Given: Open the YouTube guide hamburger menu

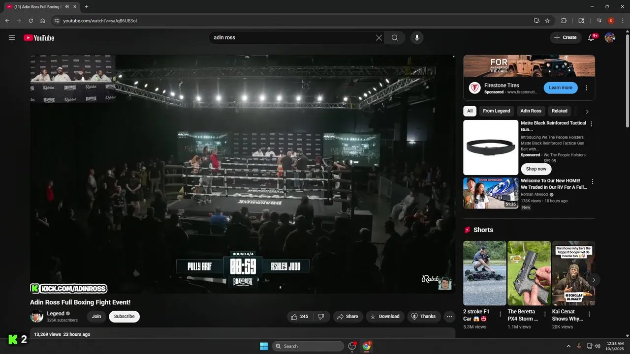Looking at the screenshot, I should [x=12, y=38].
